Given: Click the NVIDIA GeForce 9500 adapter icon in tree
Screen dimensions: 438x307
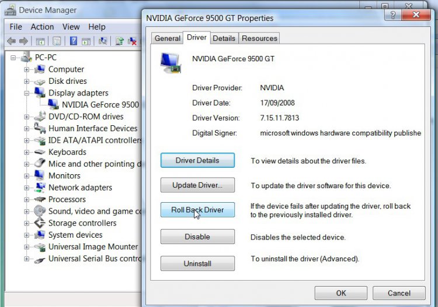Looking at the screenshot, I should coord(53,104).
